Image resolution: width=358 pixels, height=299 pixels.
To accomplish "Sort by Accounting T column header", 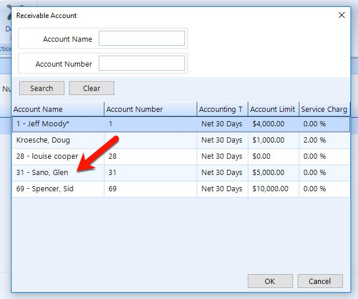I will [223, 110].
